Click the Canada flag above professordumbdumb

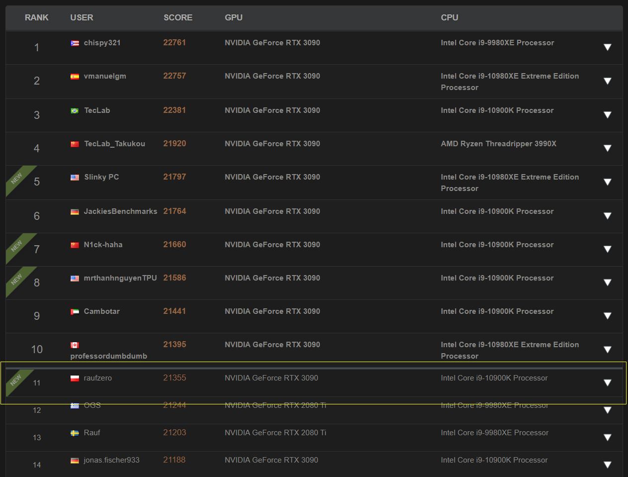coord(75,345)
